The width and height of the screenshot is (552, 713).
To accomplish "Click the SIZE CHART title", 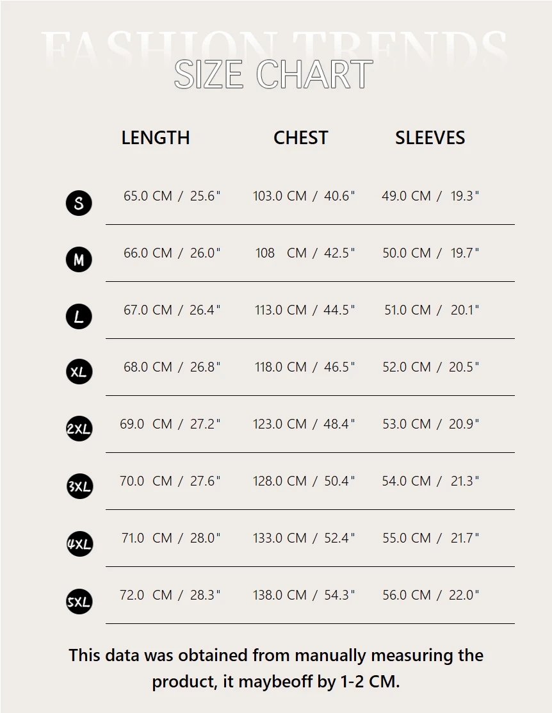I will pos(273,74).
